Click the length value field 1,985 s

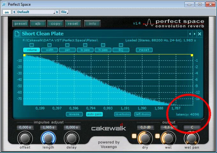click(x=49, y=127)
